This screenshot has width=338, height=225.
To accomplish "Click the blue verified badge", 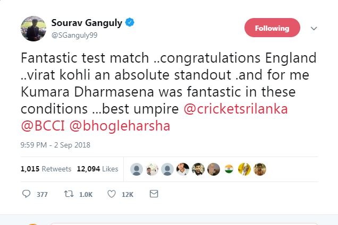I will point(130,23).
